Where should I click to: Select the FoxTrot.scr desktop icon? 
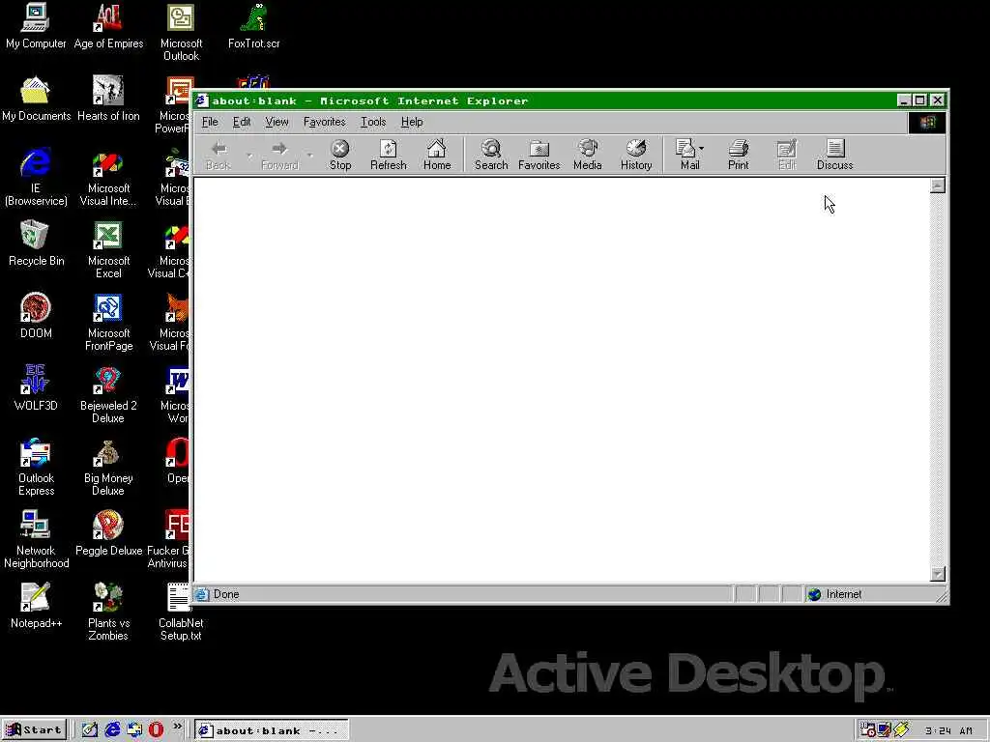[254, 26]
